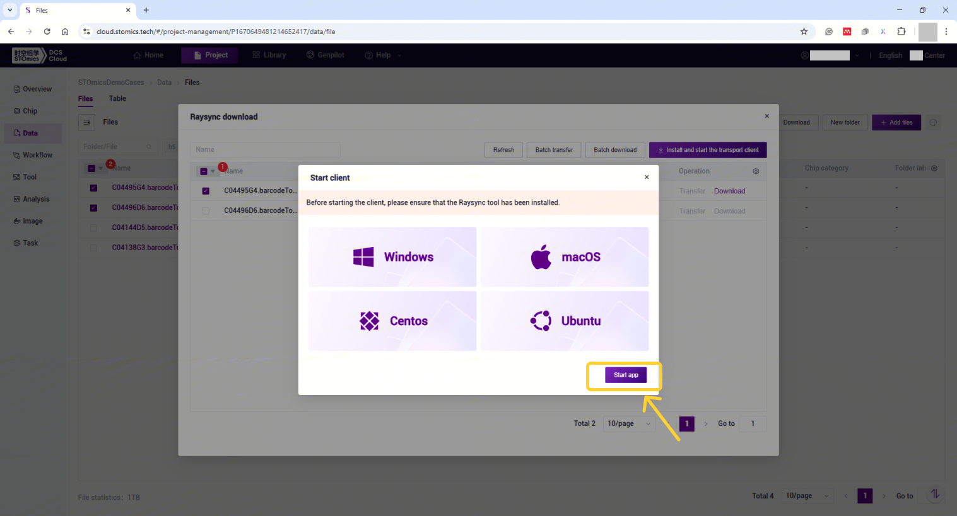Open Overview in the left sidebar

pos(33,89)
